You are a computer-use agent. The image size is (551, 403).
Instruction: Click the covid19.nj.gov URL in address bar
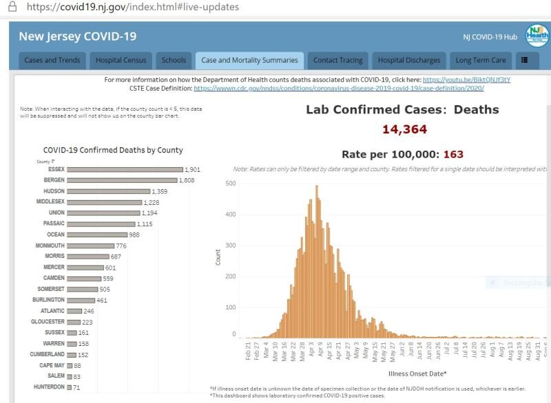tap(133, 7)
